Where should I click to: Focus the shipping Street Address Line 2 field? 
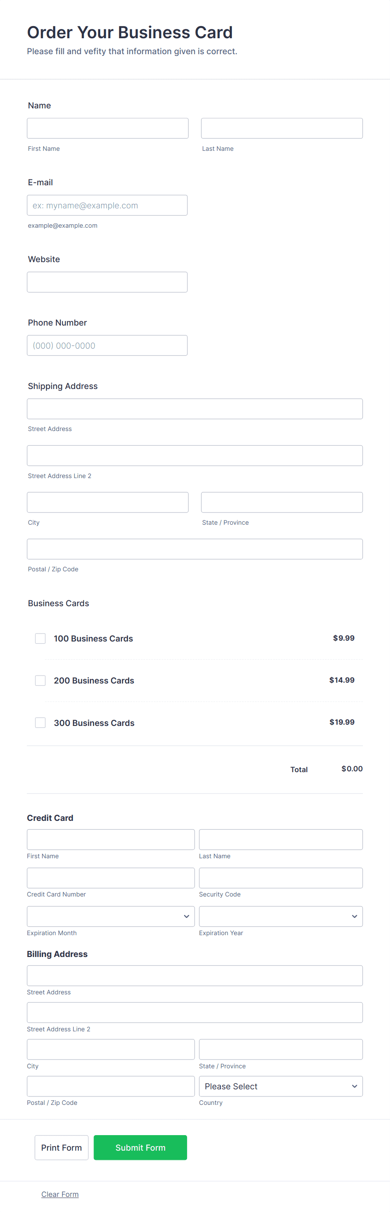point(195,455)
